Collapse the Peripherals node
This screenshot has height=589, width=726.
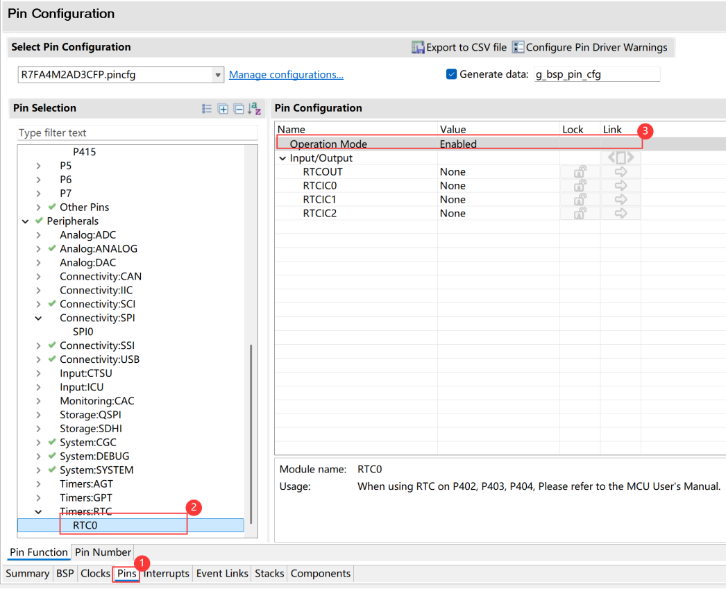[26, 221]
